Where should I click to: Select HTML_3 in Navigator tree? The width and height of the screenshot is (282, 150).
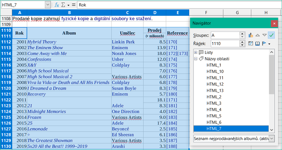pos(214,103)
